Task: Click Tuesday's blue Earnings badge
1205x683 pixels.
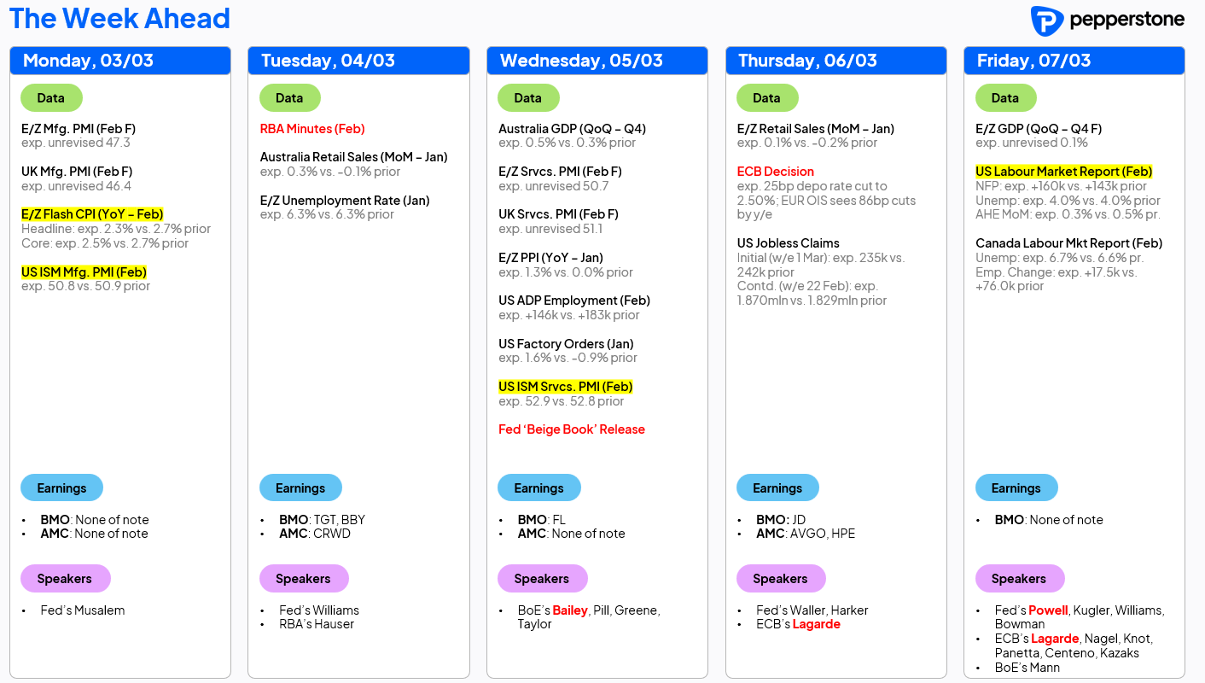Action: (300, 488)
